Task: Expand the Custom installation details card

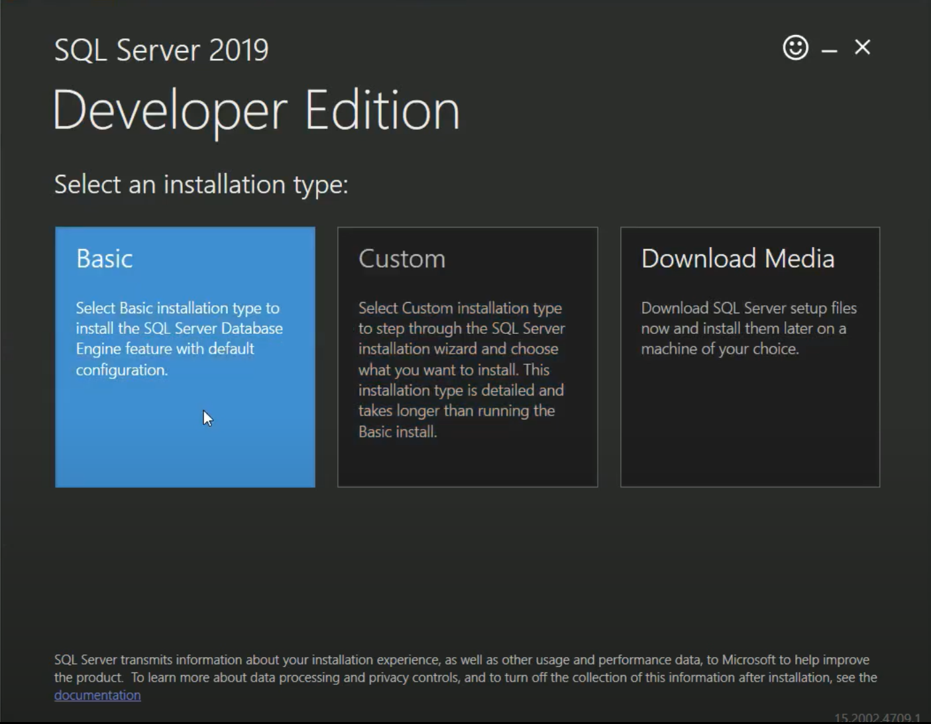Action: 467,356
